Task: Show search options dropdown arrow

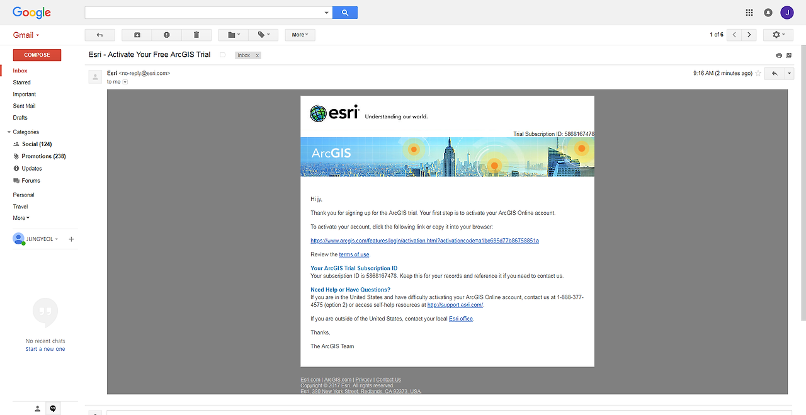Action: [326, 13]
